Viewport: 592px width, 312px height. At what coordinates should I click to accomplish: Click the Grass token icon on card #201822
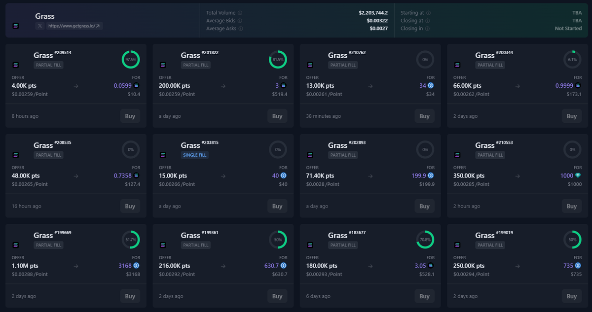click(163, 65)
